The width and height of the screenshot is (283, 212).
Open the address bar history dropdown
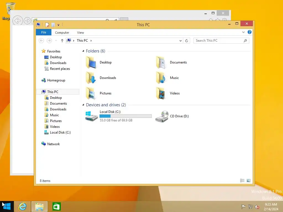click(180, 41)
